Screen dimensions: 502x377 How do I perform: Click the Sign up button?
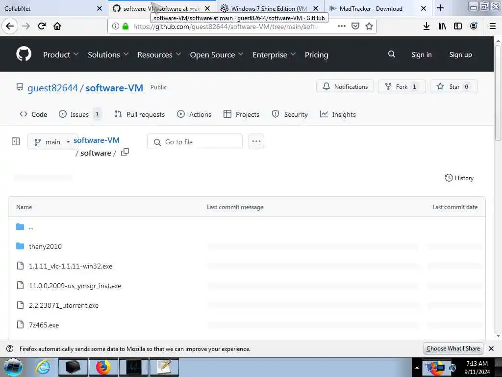point(460,54)
